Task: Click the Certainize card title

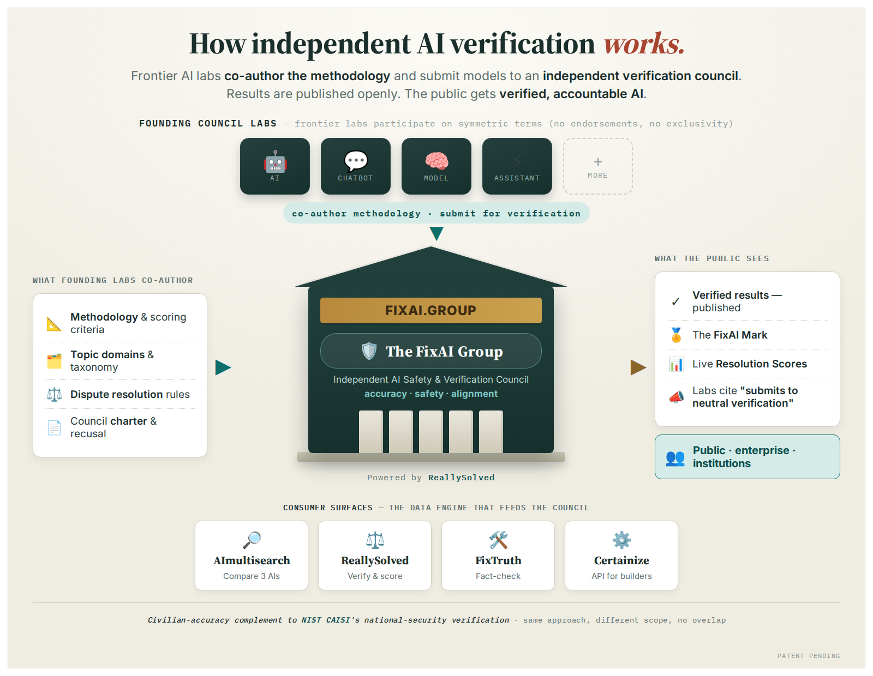Action: pos(621,560)
